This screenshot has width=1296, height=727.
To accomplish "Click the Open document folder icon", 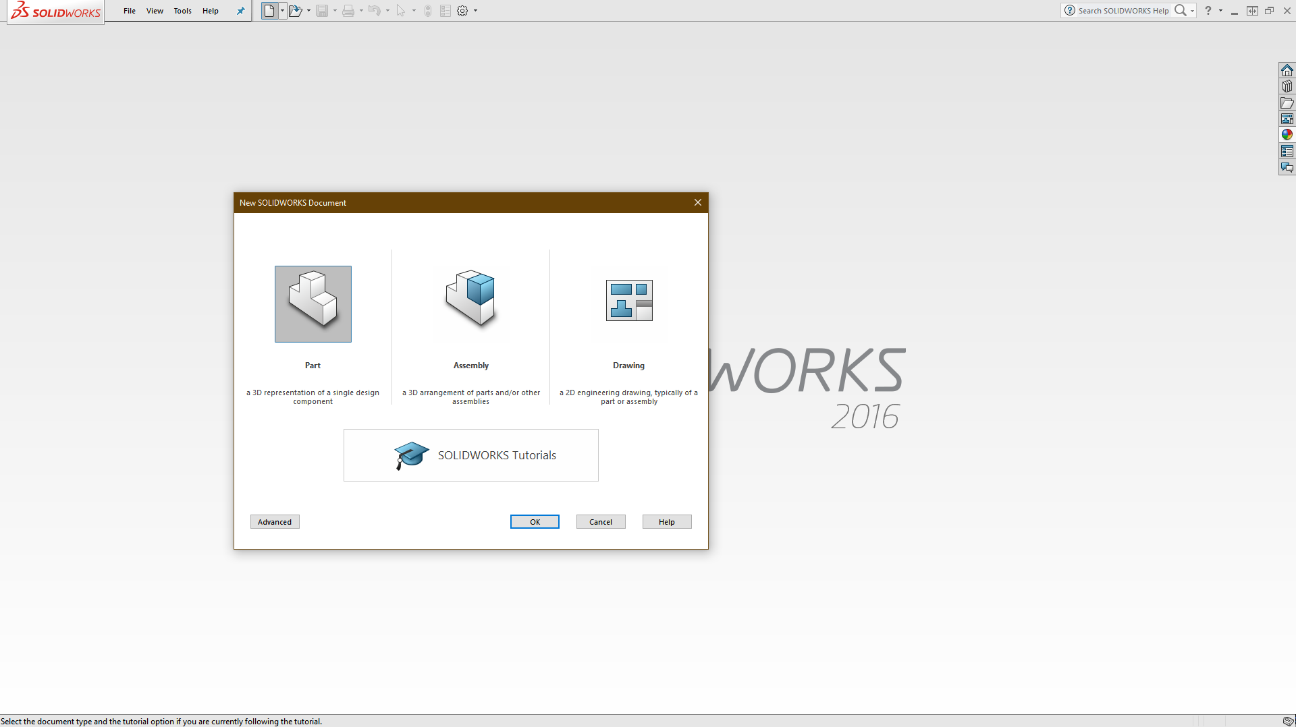I will (295, 11).
